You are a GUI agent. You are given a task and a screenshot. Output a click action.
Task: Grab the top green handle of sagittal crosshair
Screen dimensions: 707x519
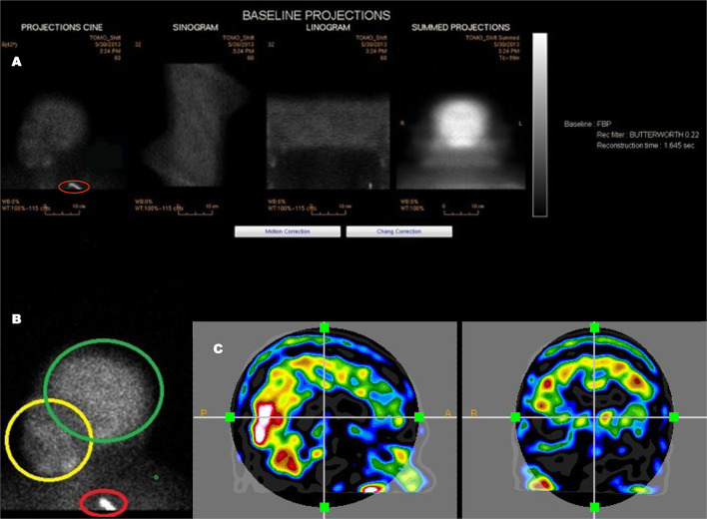tap(325, 327)
